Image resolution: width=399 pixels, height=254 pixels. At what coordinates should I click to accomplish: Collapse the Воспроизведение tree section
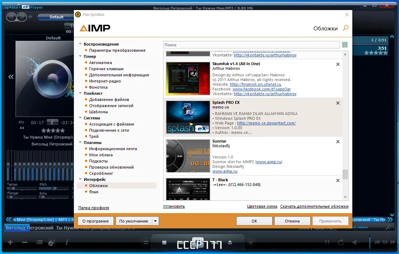coord(80,44)
